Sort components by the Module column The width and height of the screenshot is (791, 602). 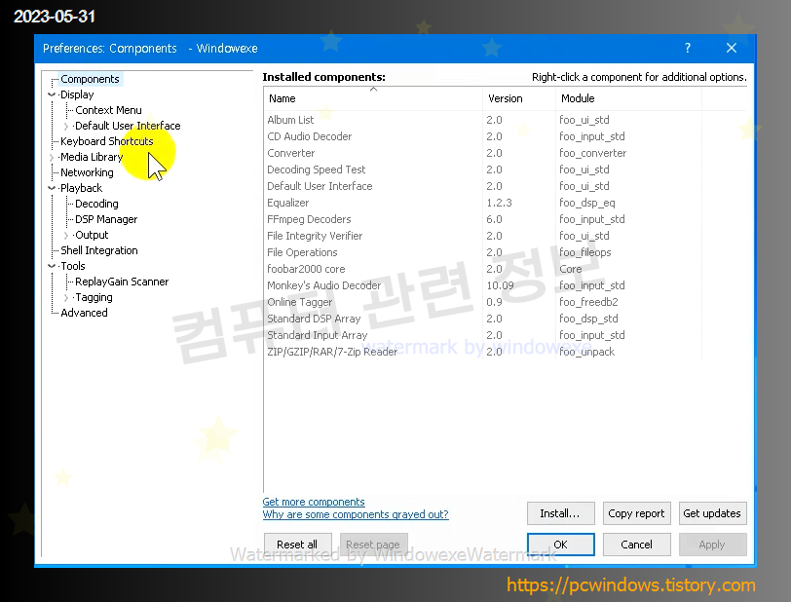click(x=628, y=99)
